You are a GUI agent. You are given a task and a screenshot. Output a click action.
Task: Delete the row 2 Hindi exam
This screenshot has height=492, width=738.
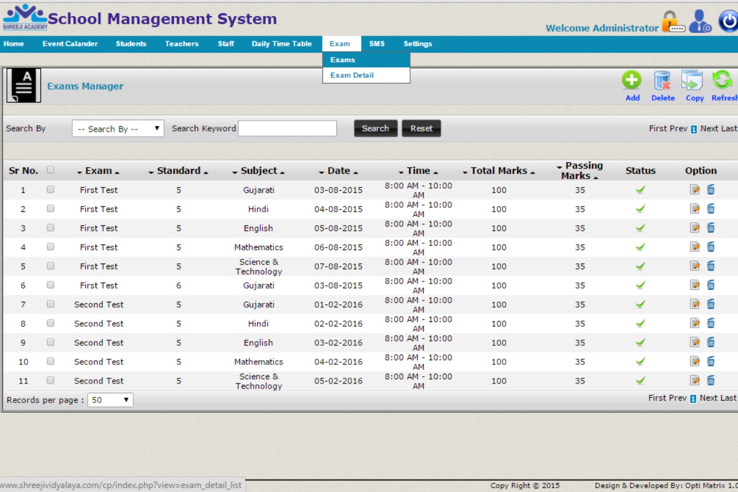pos(711,209)
